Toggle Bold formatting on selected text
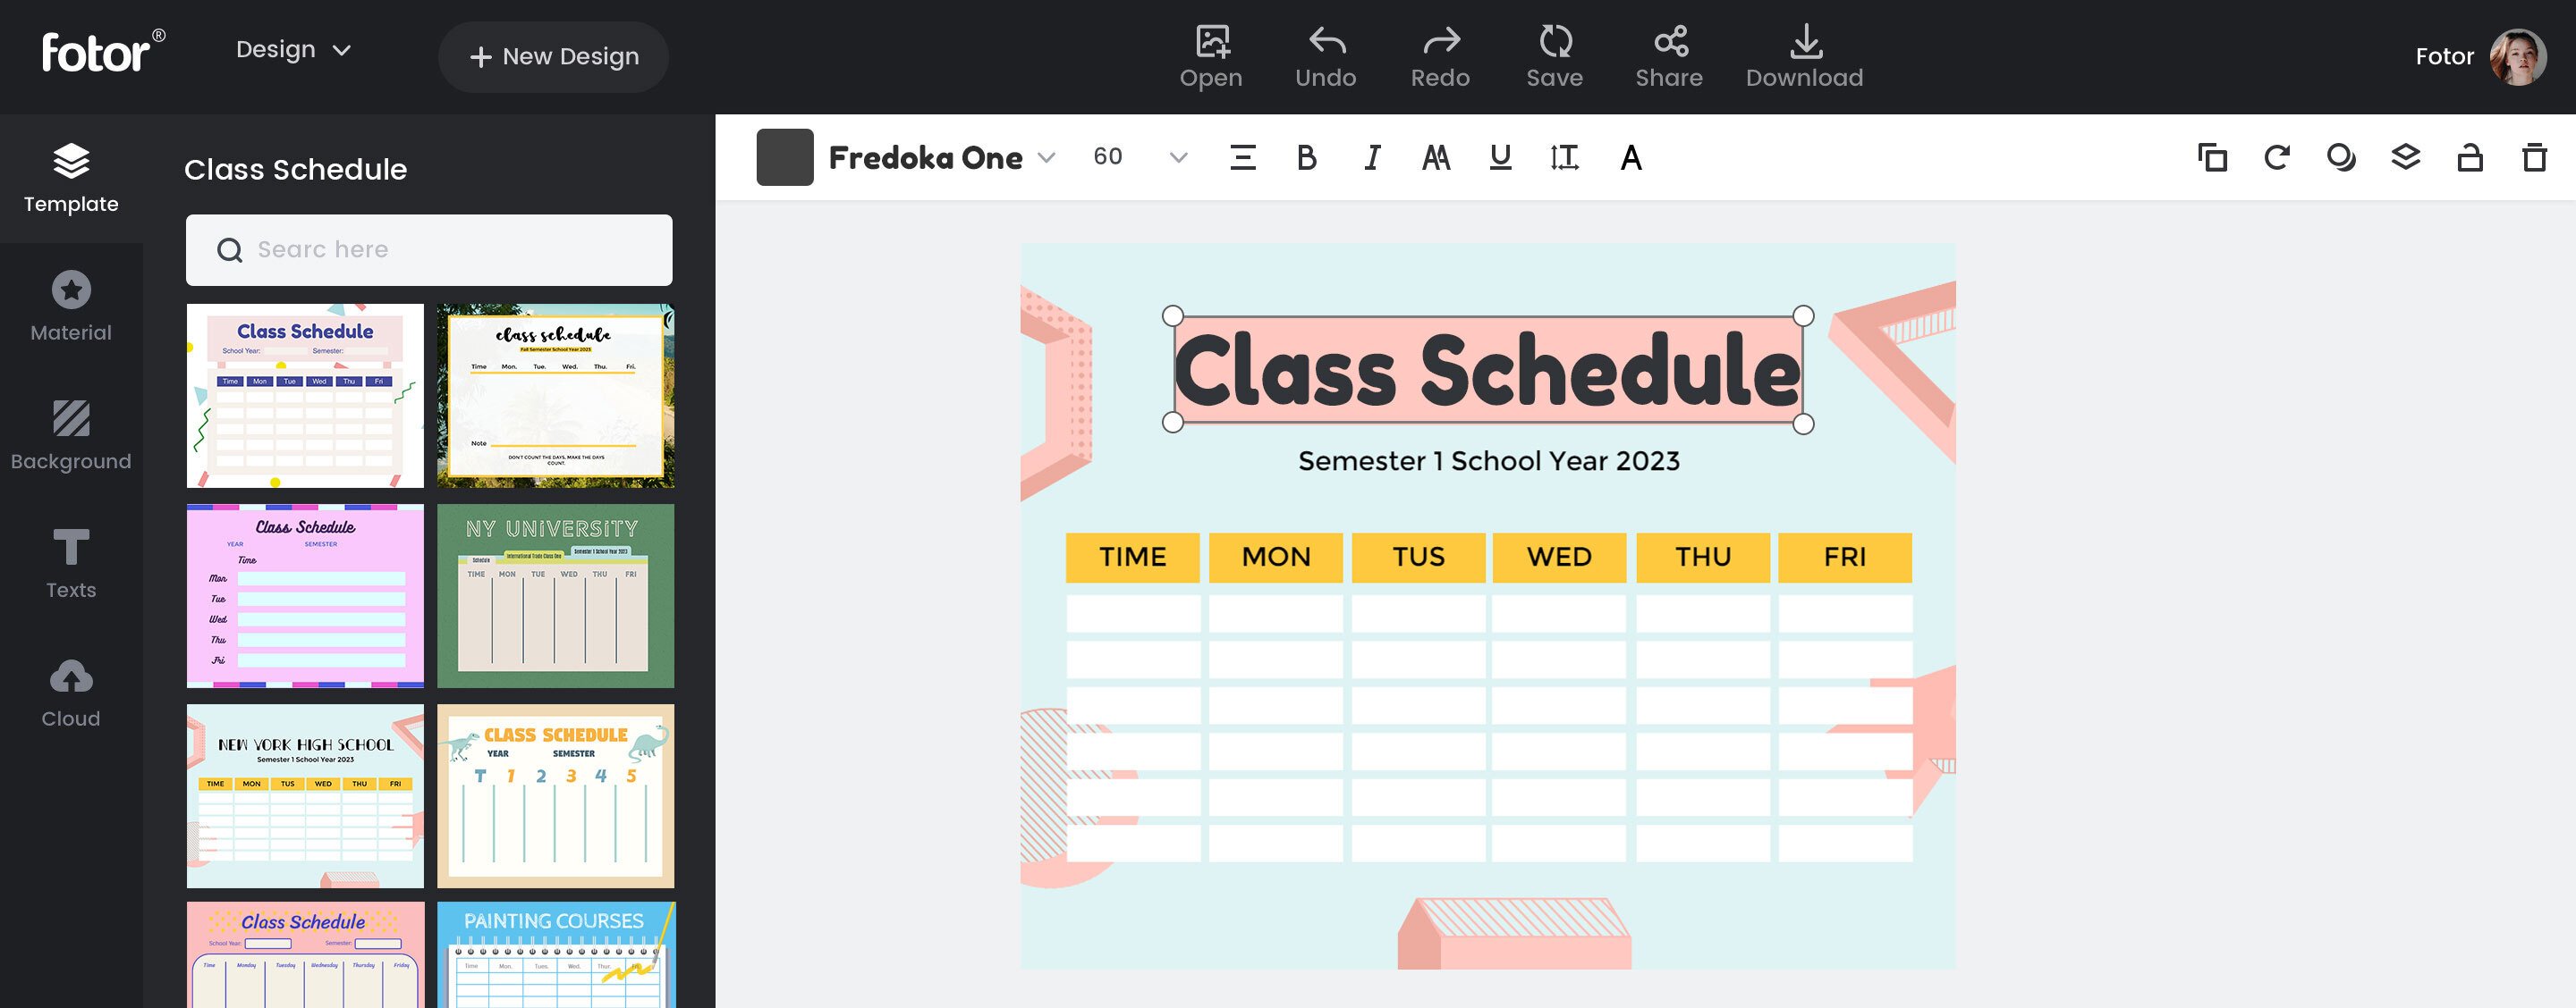 click(1308, 156)
